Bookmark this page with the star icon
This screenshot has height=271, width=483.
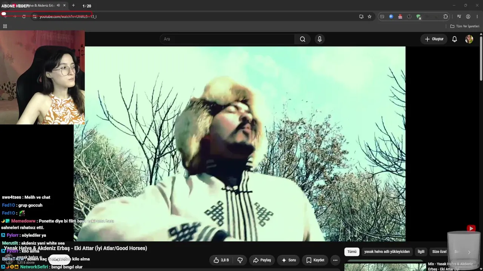pos(369,17)
